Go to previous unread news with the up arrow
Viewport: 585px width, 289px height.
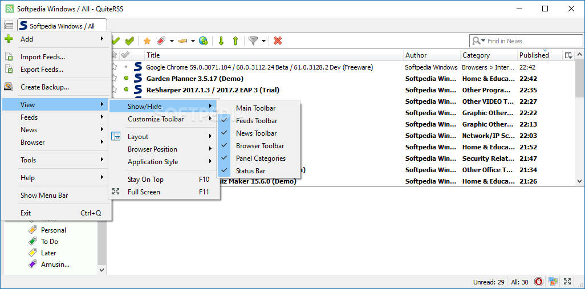[235, 40]
